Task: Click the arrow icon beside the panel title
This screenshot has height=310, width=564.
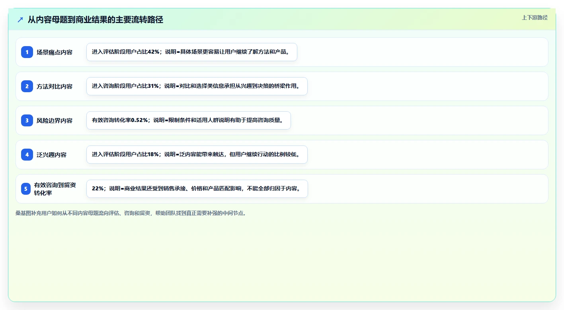Action: 20,19
